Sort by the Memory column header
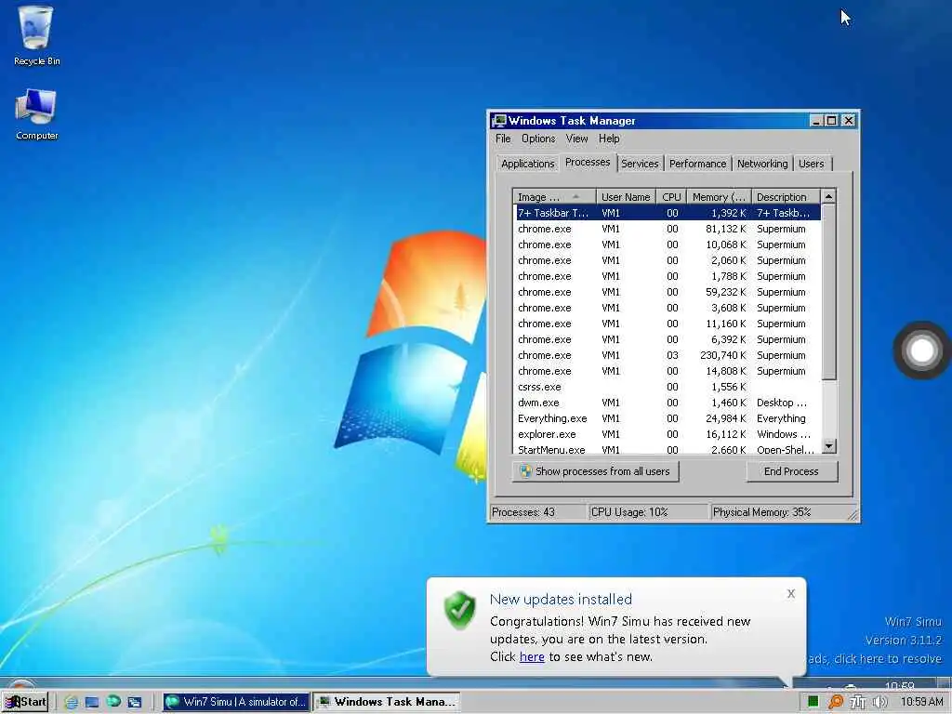The width and height of the screenshot is (952, 714). pyautogui.click(x=719, y=197)
